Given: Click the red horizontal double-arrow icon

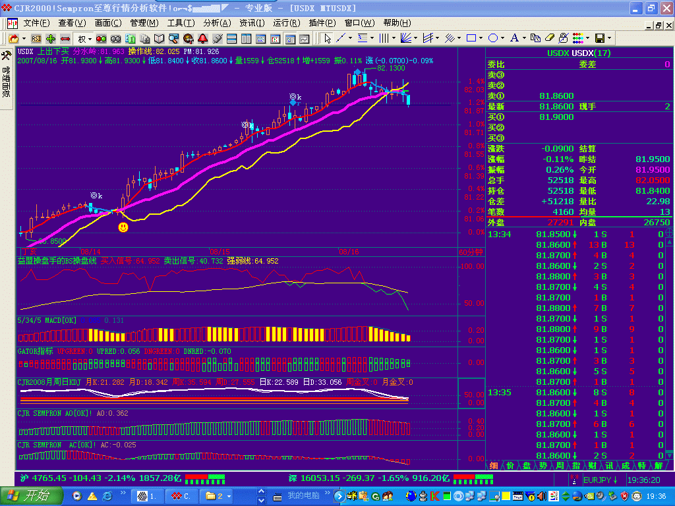Looking at the screenshot, I should [x=65, y=39].
